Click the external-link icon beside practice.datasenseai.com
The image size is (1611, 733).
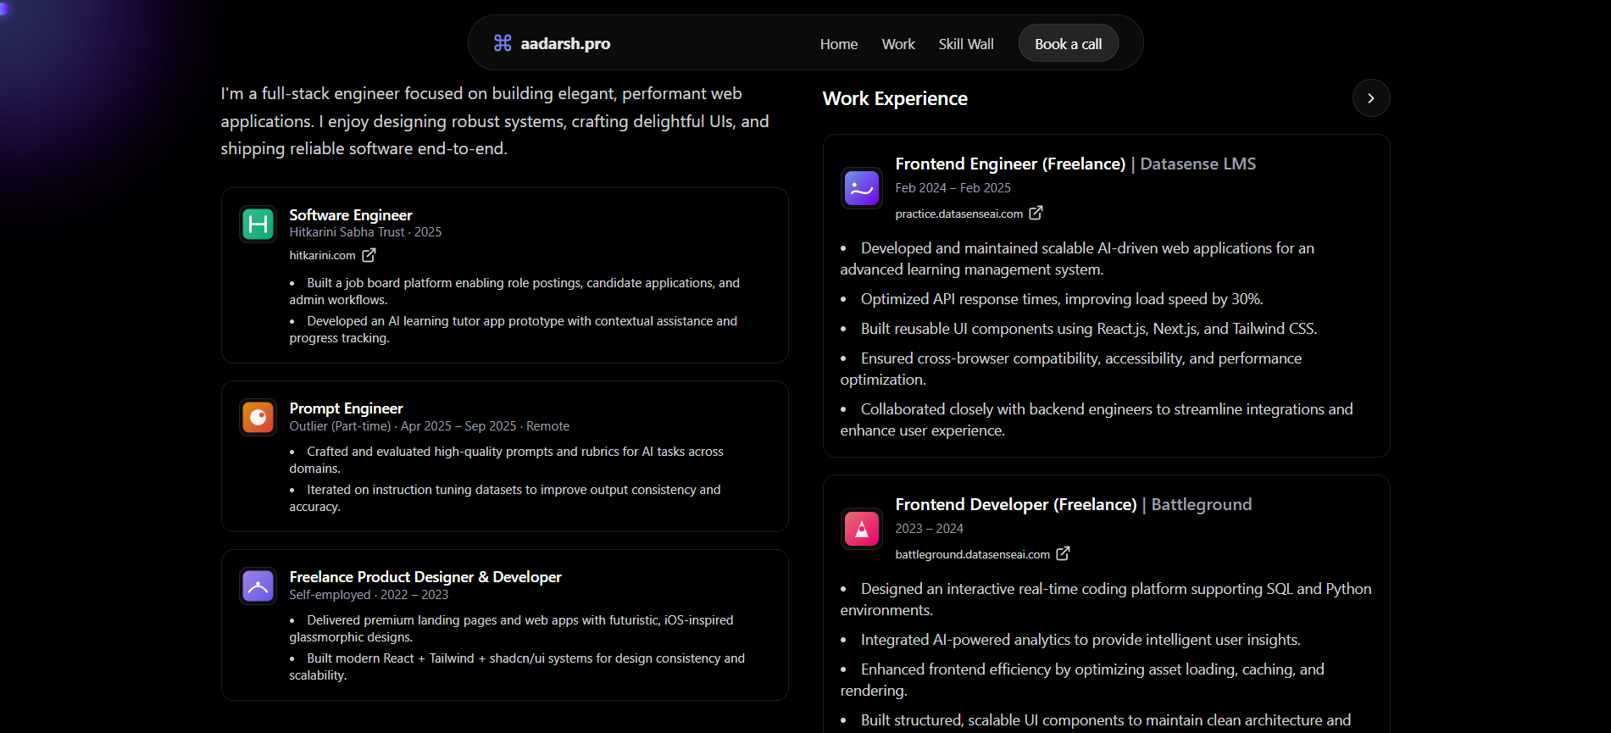(1036, 214)
